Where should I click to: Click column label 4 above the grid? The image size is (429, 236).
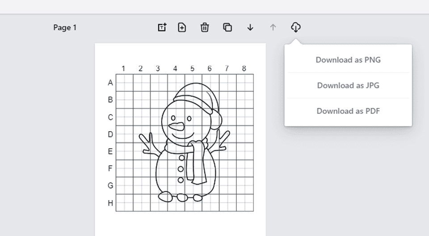click(175, 68)
